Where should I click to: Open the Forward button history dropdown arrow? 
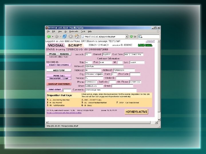(61, 37)
